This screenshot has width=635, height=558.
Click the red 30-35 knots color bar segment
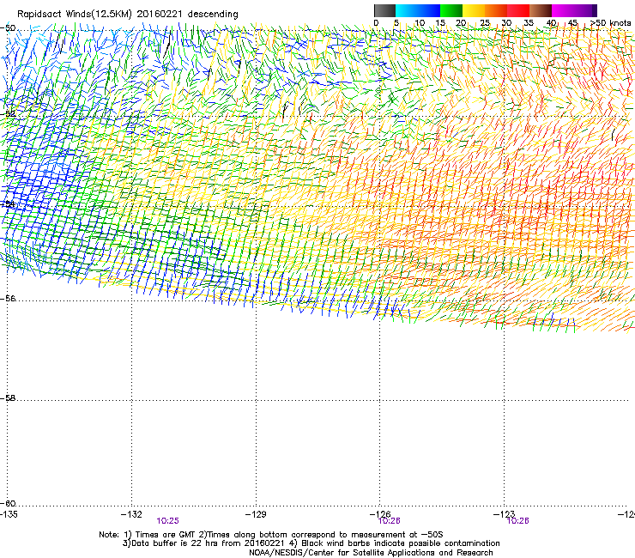518,10
